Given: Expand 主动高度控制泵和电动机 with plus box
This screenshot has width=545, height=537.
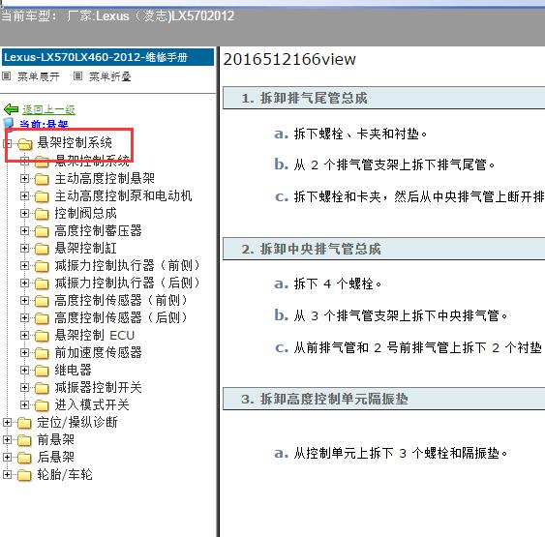Looking at the screenshot, I should click(24, 195).
